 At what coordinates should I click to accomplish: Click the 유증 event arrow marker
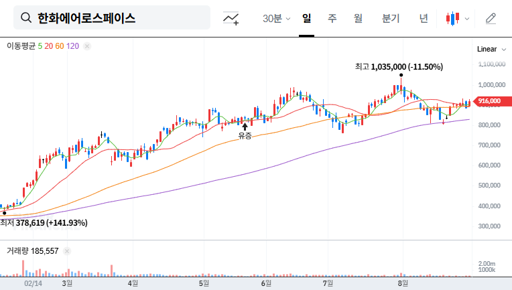245,126
